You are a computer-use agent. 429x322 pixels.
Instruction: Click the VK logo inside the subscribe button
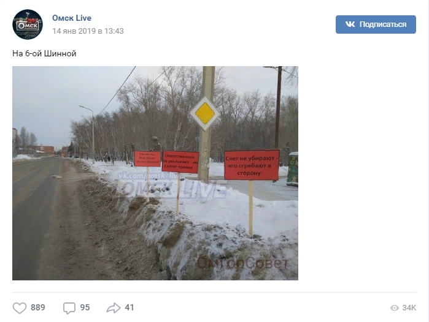coord(350,24)
